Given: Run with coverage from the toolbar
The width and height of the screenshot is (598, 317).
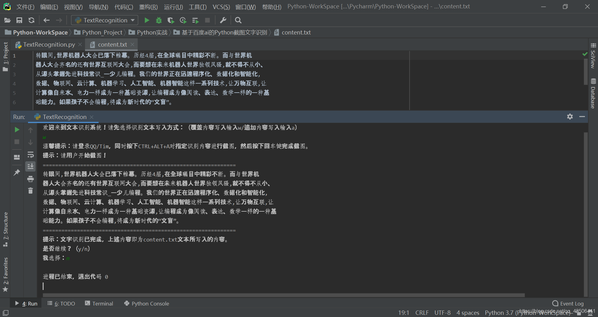Looking at the screenshot, I should [x=171, y=20].
